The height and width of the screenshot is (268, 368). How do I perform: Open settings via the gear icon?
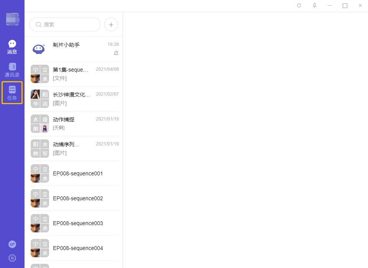point(12,258)
